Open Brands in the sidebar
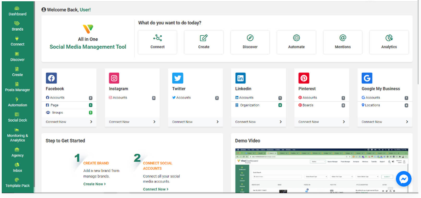Image resolution: width=421 pixels, height=198 pixels. point(17,26)
